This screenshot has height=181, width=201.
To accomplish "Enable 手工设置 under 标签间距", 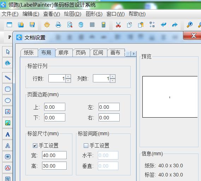I will pyautogui.click(x=86, y=145).
